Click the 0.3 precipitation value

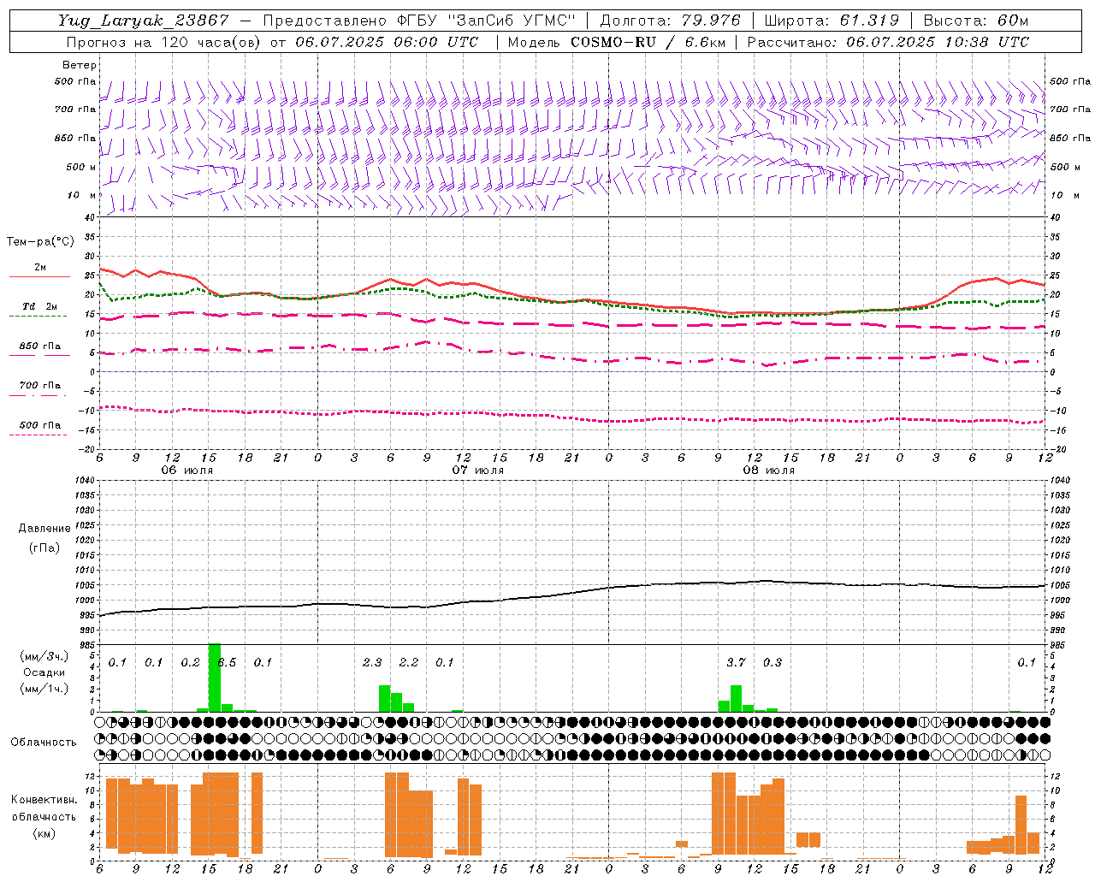pos(772,662)
